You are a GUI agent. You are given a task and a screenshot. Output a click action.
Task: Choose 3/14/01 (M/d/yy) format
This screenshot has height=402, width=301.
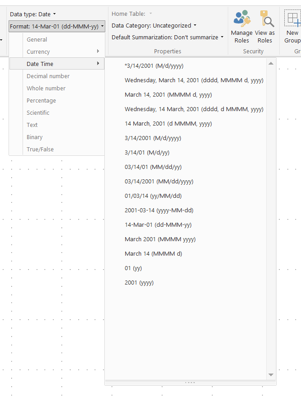186,153
